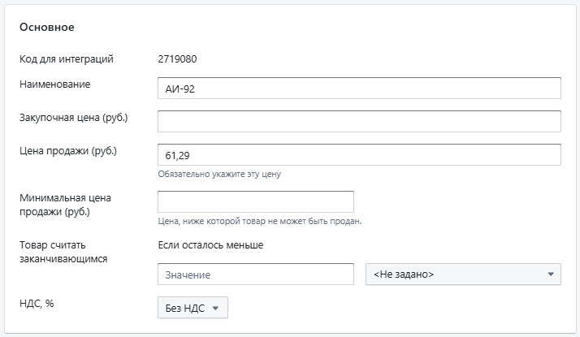Click the Основное section heading
The image size is (580, 337).
click(x=47, y=28)
